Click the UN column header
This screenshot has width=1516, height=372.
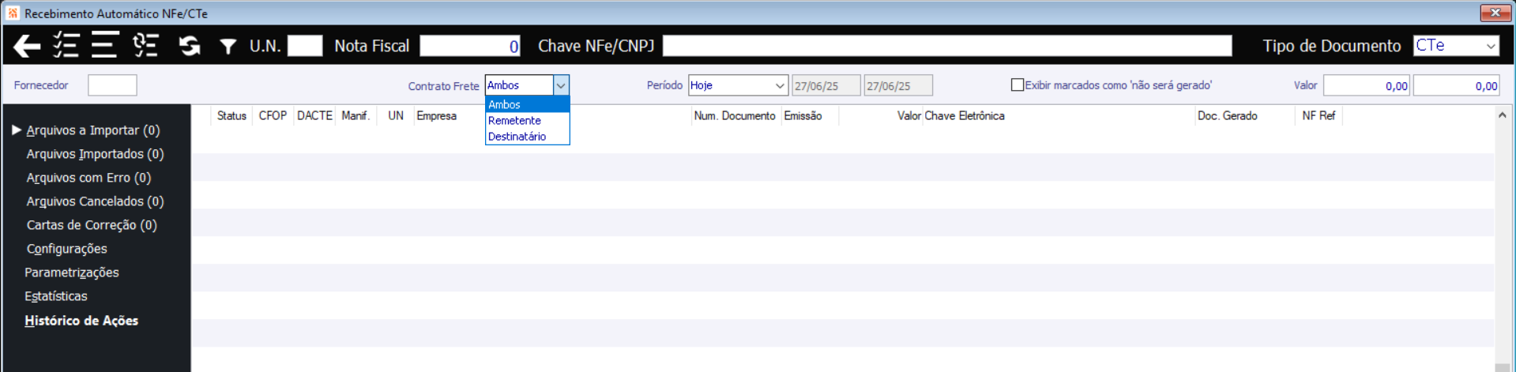(396, 115)
